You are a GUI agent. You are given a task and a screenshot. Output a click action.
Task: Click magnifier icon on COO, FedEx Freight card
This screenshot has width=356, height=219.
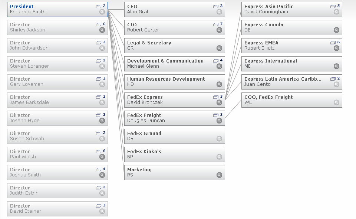tap(336, 102)
